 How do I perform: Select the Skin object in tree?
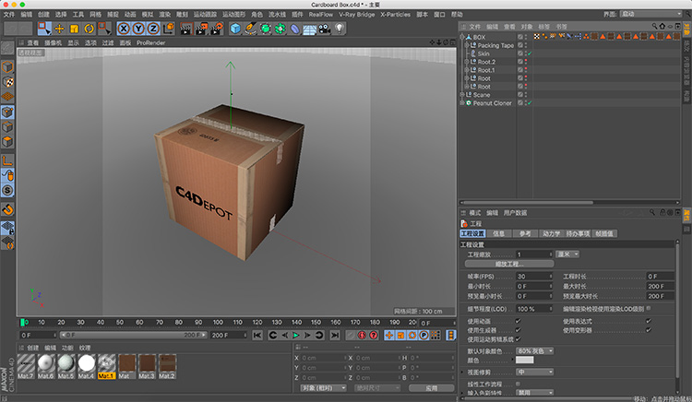pos(483,53)
